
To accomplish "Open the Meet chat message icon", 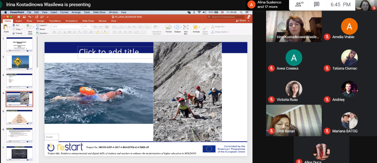I will tap(317, 4).
